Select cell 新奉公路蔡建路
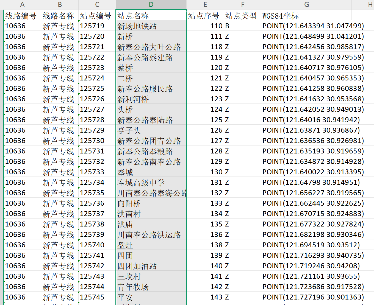This screenshot has height=305, width=374. pyautogui.click(x=151, y=57)
